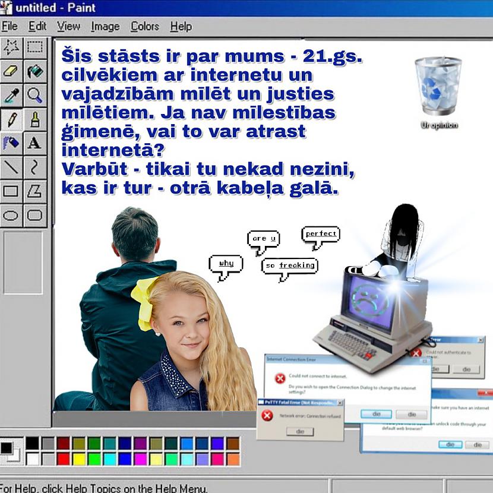The image size is (493, 493).
Task: Click status bar 'For Help, click Help Topics' text
Action: (x=103, y=488)
